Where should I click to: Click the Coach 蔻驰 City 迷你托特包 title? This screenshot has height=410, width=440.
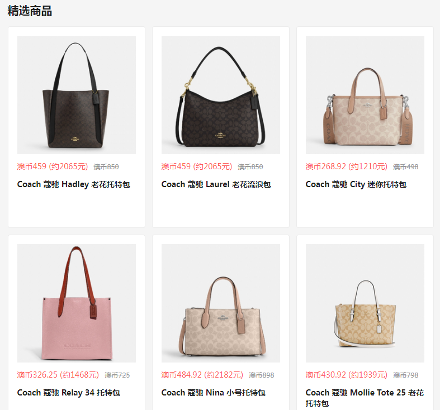tap(356, 184)
